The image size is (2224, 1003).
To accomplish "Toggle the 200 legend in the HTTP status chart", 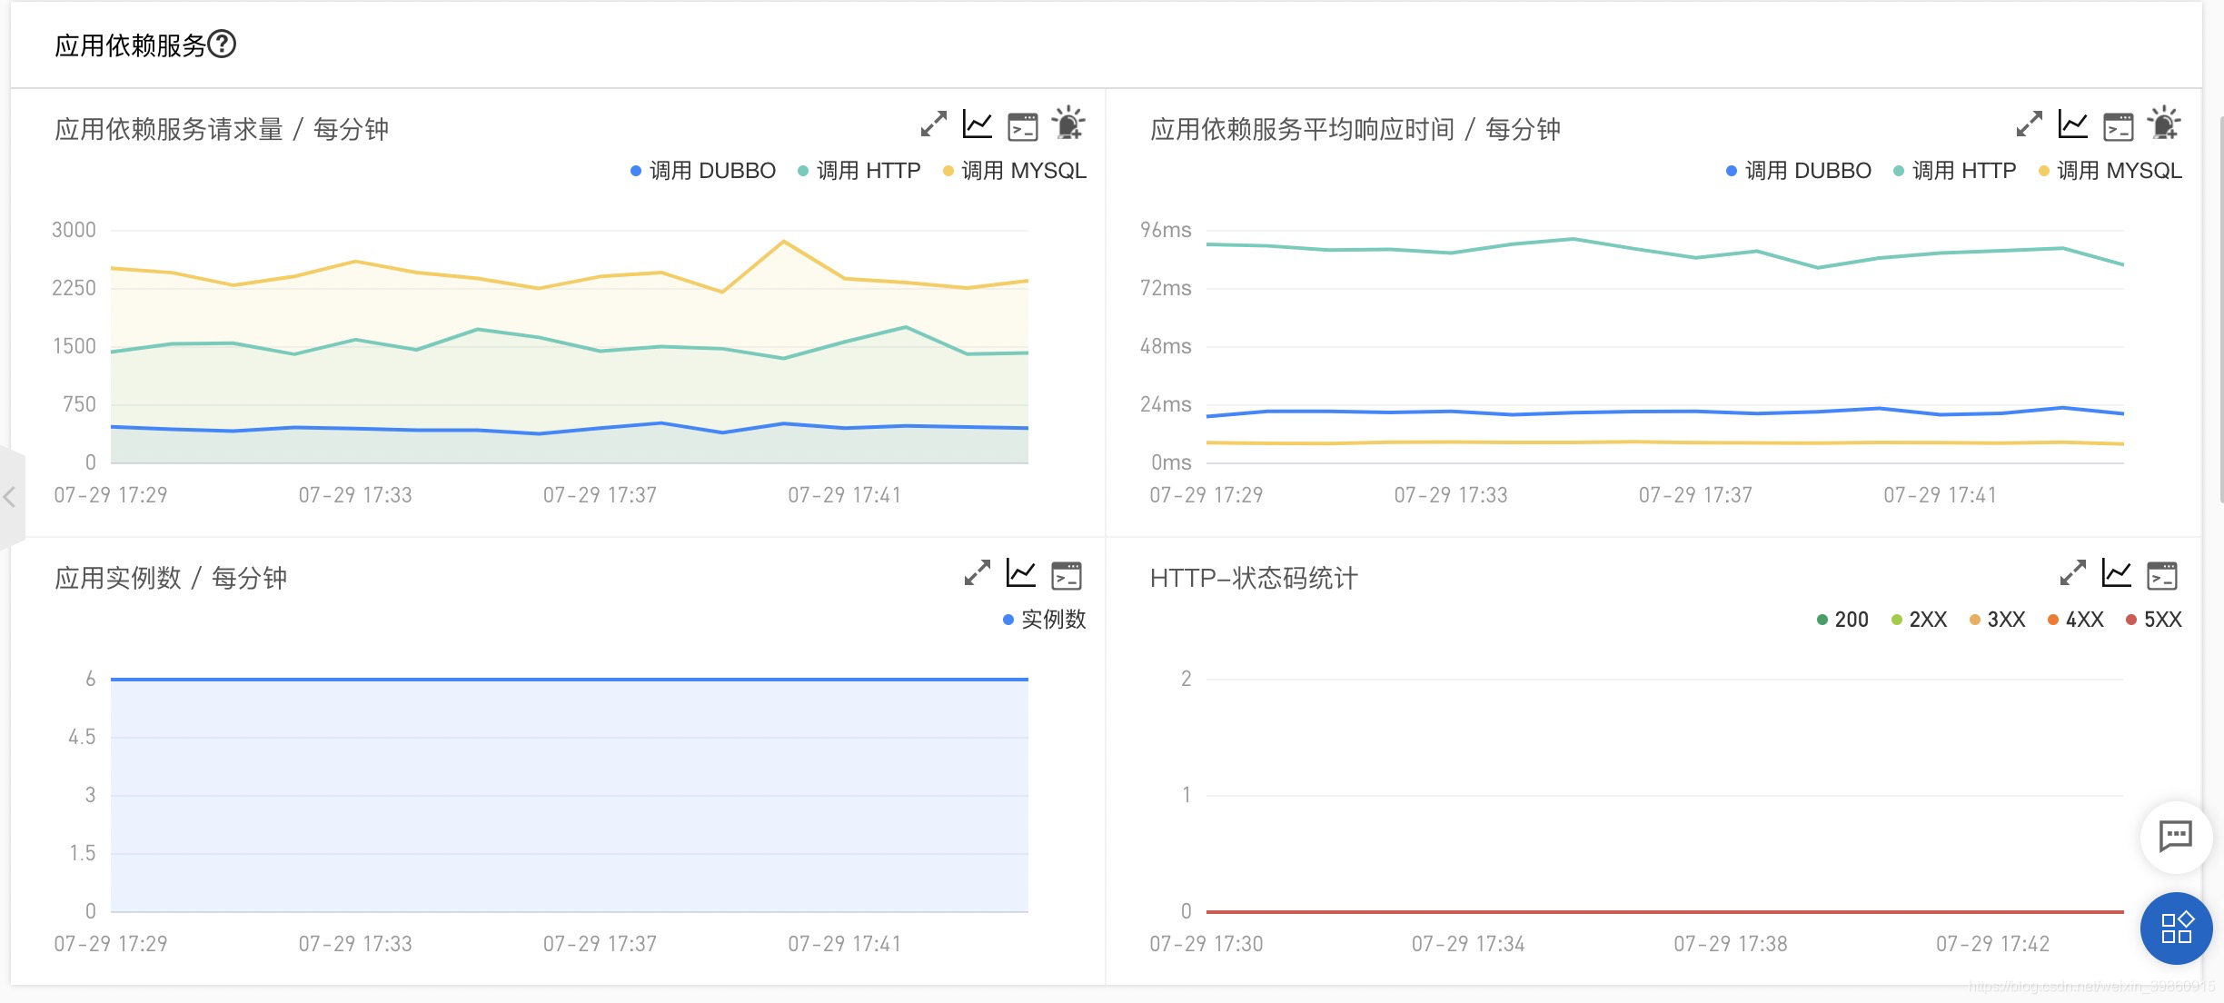I will pos(1844,619).
